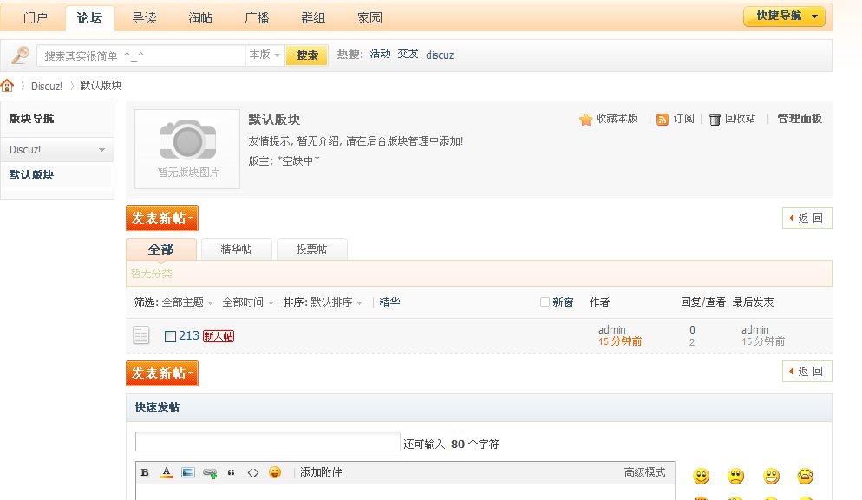
Task: Click the thread icon beside post 213
Action: pyautogui.click(x=140, y=335)
